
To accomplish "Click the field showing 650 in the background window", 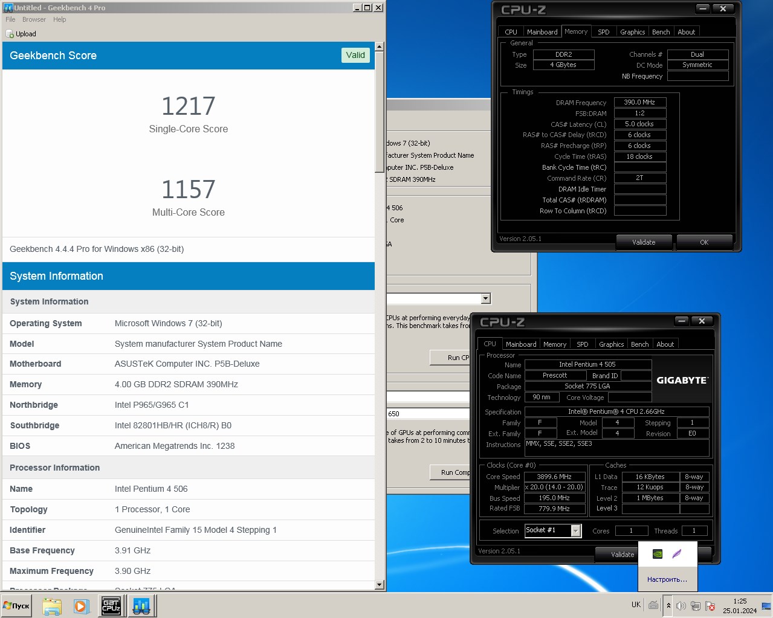I will pos(428,414).
